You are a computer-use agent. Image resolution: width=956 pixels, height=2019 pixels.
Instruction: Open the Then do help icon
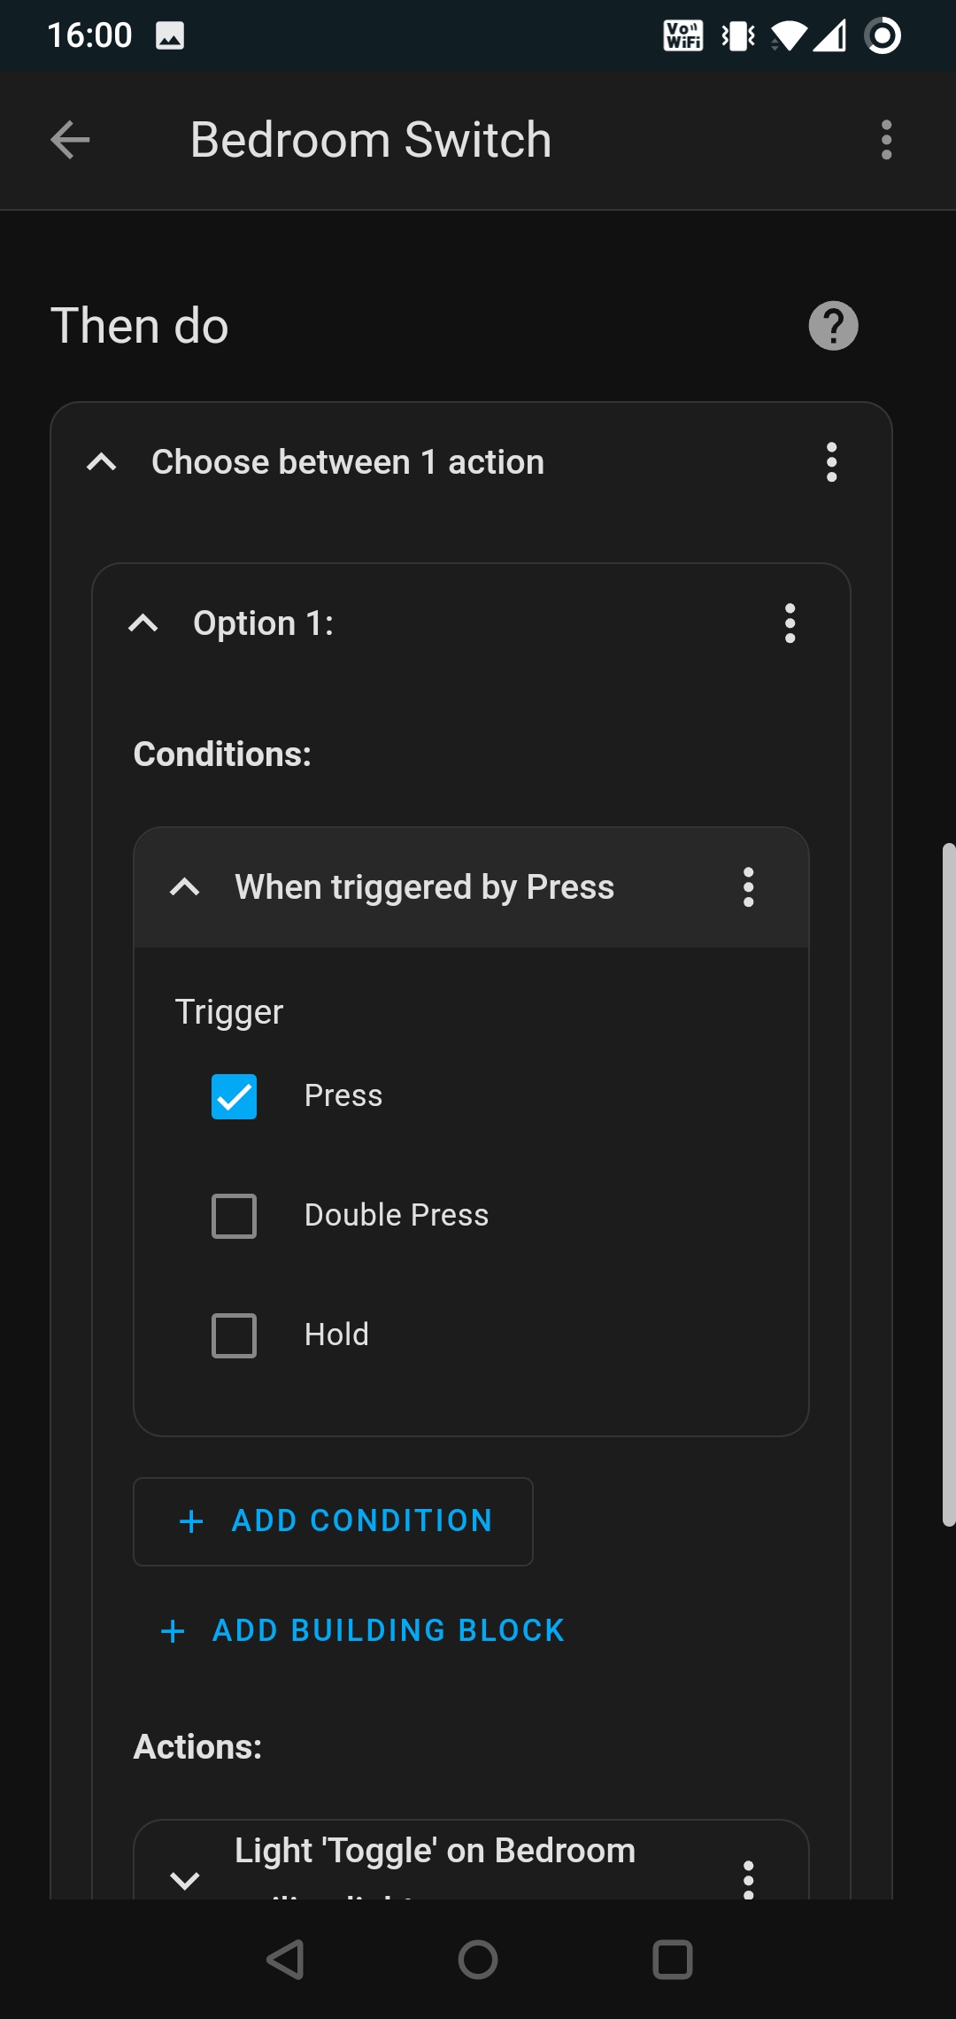[833, 326]
